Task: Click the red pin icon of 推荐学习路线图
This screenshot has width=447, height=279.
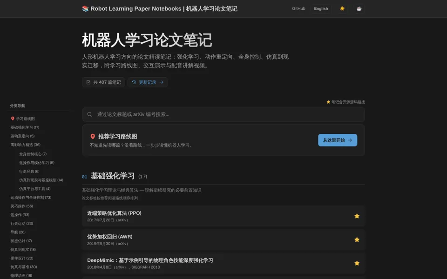Action: pyautogui.click(x=93, y=137)
